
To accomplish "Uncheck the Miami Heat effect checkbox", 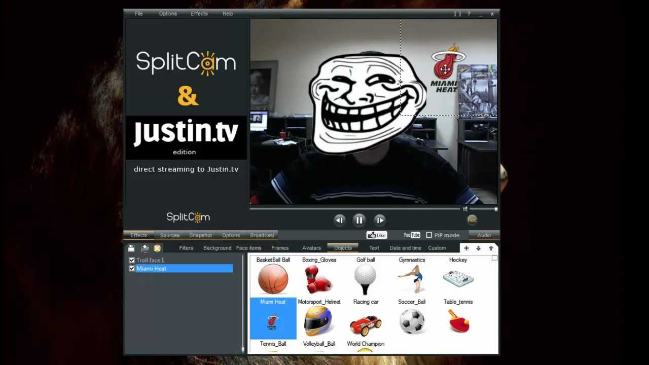I will point(132,268).
